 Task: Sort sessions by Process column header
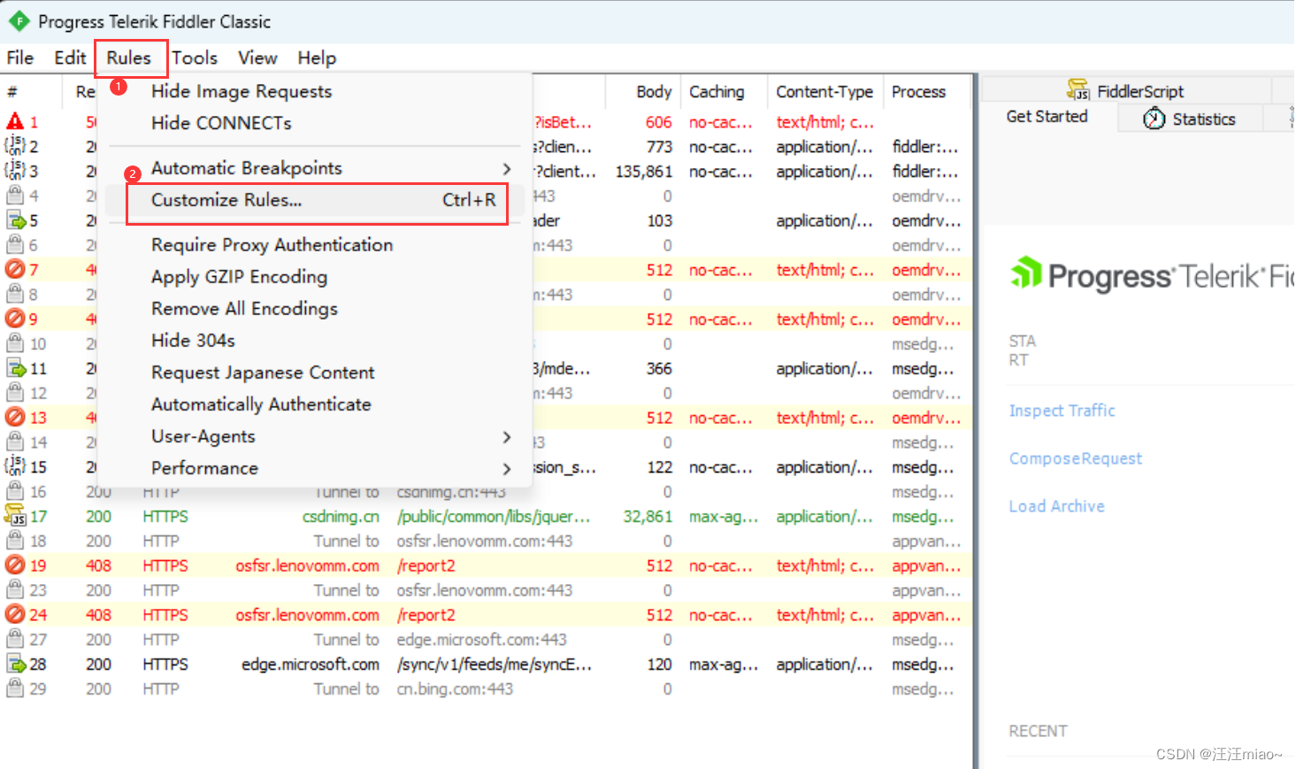pos(926,91)
